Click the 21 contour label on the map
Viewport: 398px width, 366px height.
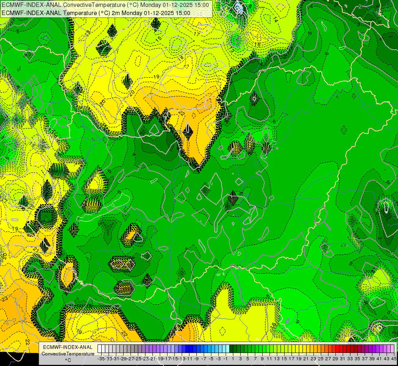click(x=36, y=250)
